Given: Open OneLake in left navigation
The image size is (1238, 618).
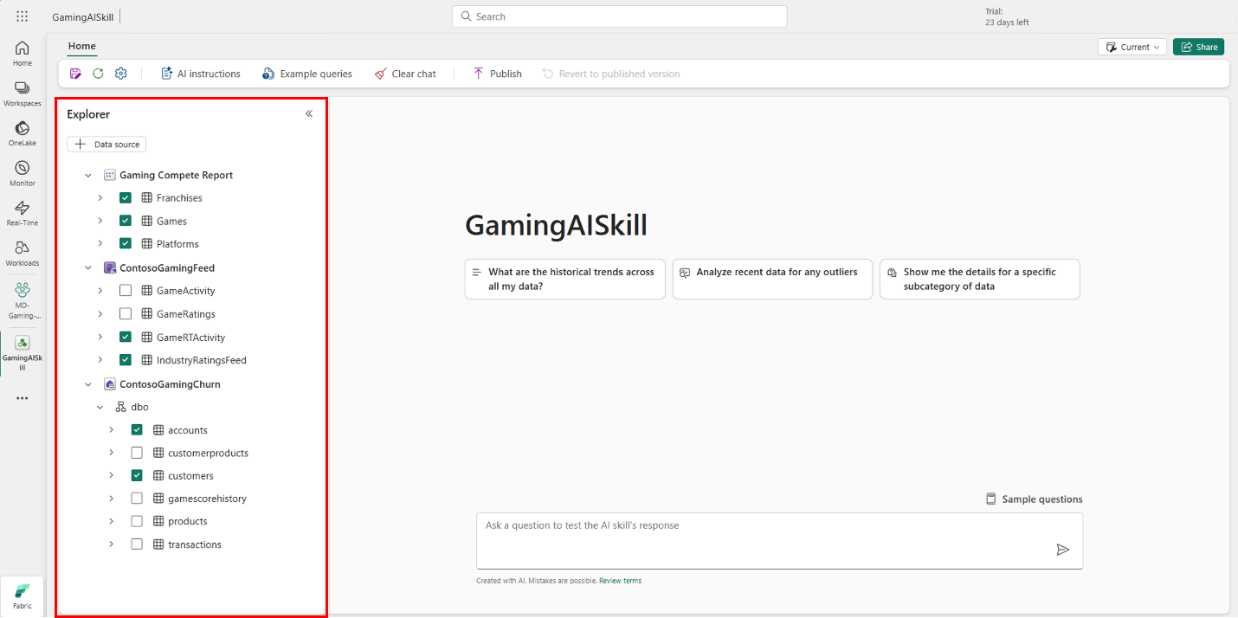Looking at the screenshot, I should 23,134.
